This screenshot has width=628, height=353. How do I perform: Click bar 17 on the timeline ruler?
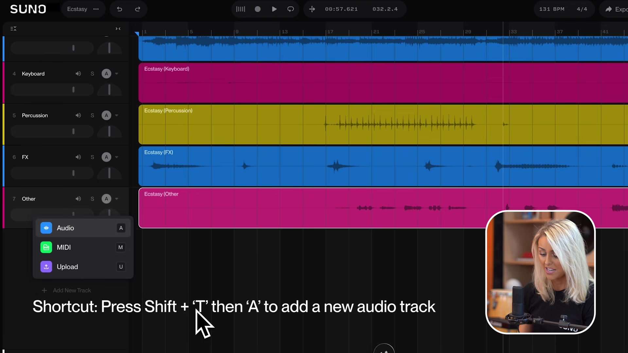pyautogui.click(x=330, y=32)
